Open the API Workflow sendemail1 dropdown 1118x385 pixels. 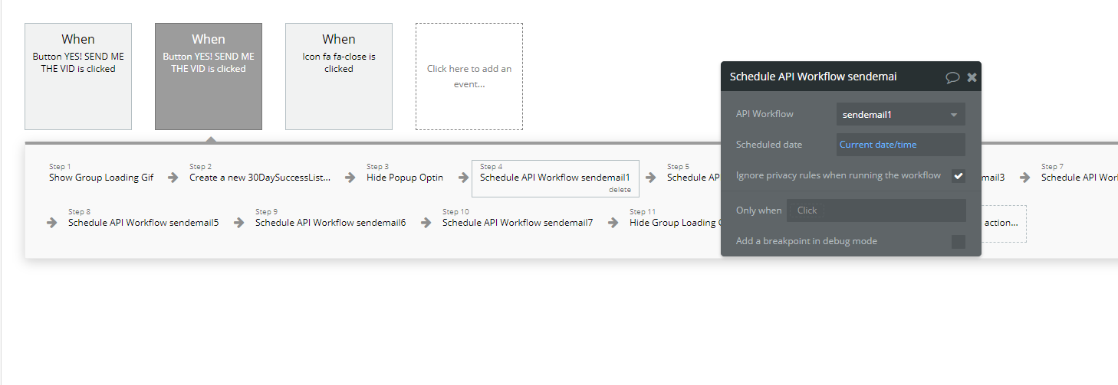900,115
